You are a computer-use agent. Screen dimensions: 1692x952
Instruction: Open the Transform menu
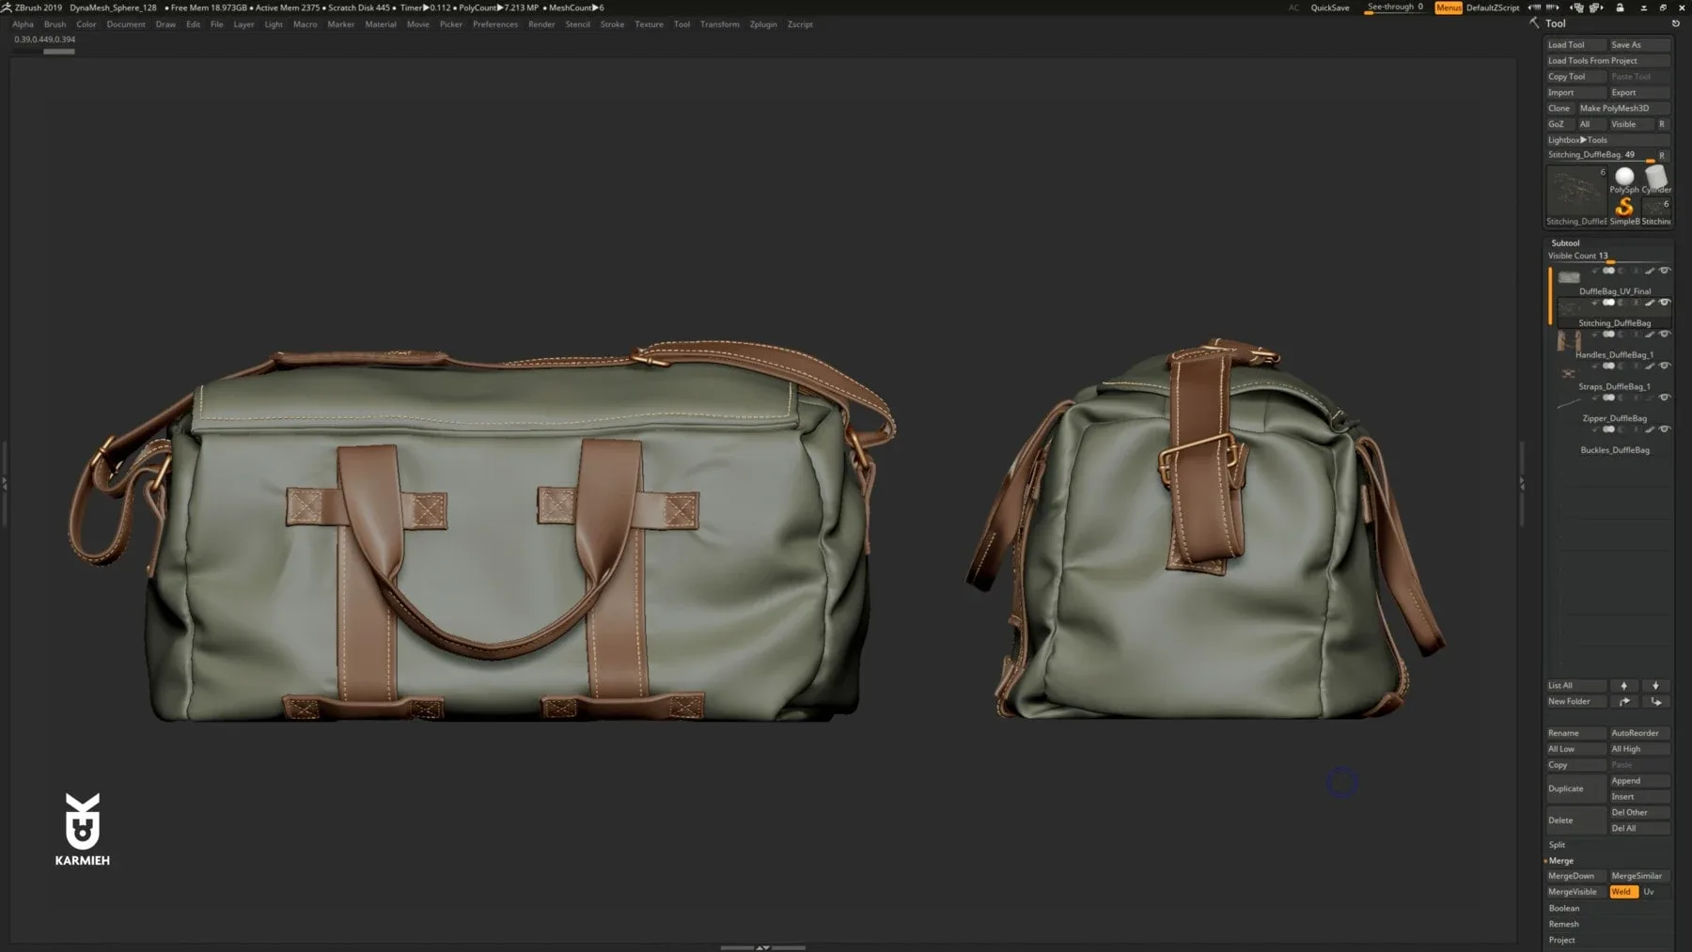pyautogui.click(x=719, y=23)
